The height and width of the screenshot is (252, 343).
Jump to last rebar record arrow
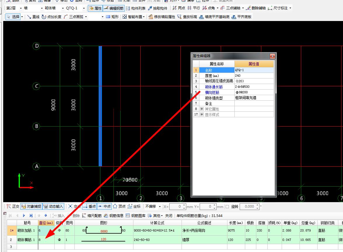31,216
